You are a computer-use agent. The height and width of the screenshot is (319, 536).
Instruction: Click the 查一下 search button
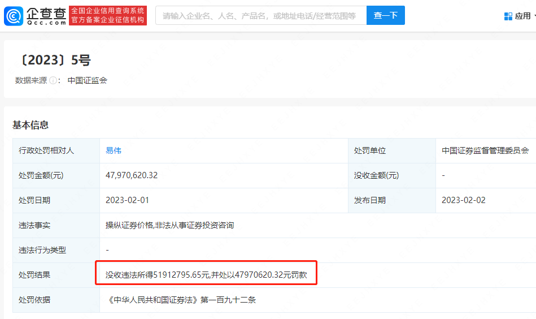coord(386,15)
